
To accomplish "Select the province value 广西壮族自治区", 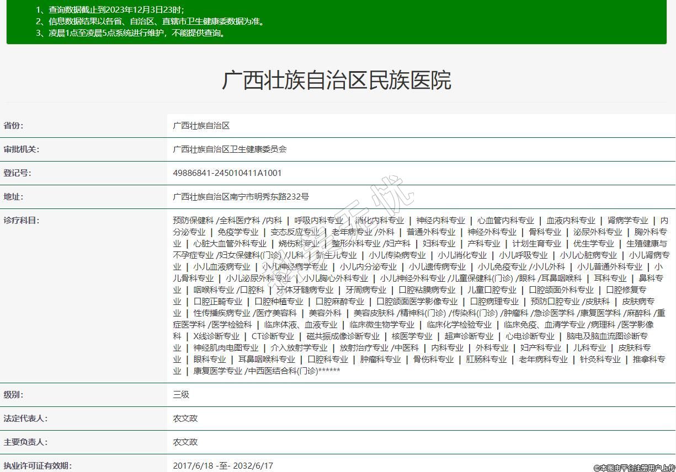I will click(201, 126).
